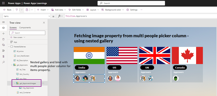Select btn_Country in the tree

24,74
